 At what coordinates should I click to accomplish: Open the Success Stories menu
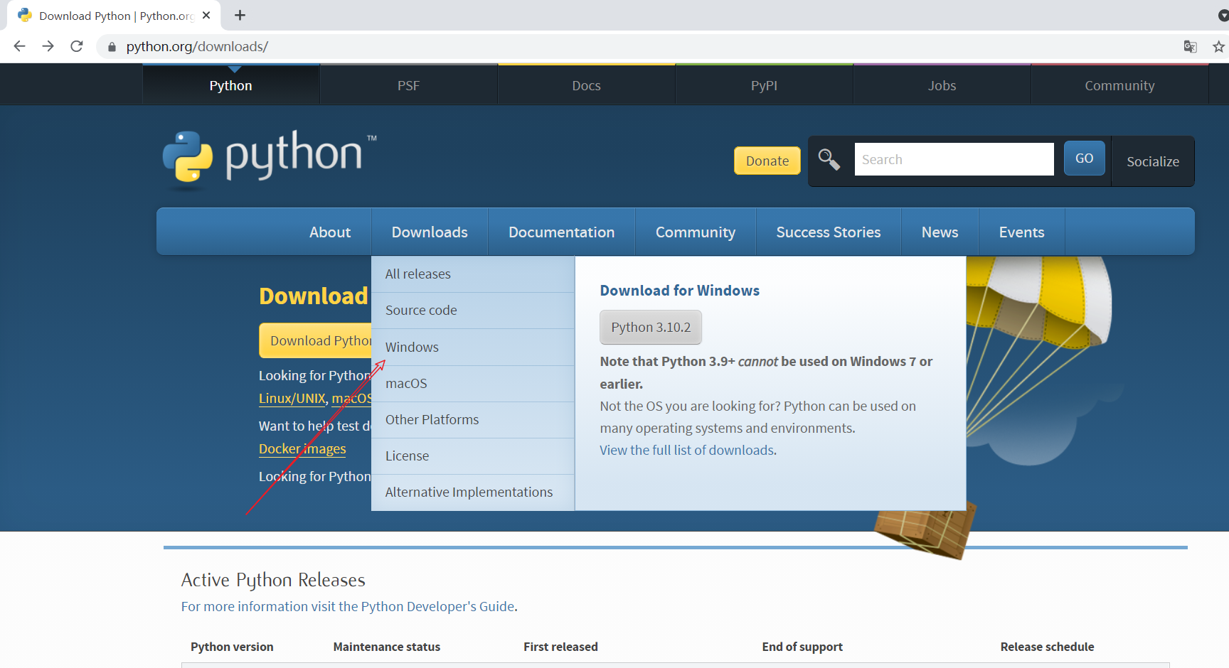click(x=829, y=232)
